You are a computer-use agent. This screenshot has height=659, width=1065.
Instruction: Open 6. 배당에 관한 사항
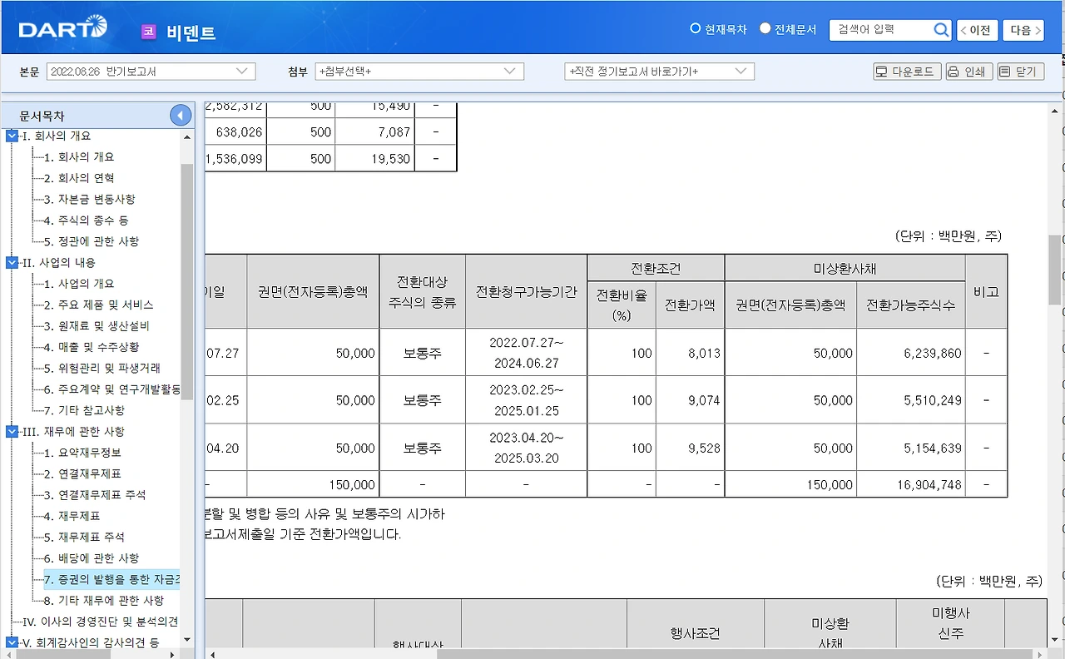coord(92,558)
